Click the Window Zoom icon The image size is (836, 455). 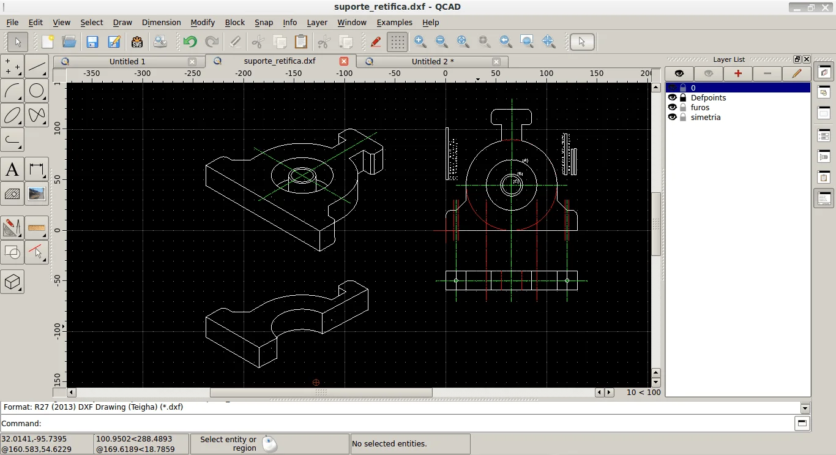click(527, 42)
